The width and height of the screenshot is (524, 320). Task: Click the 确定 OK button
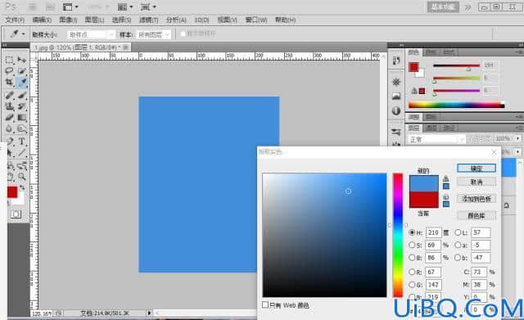pos(477,168)
